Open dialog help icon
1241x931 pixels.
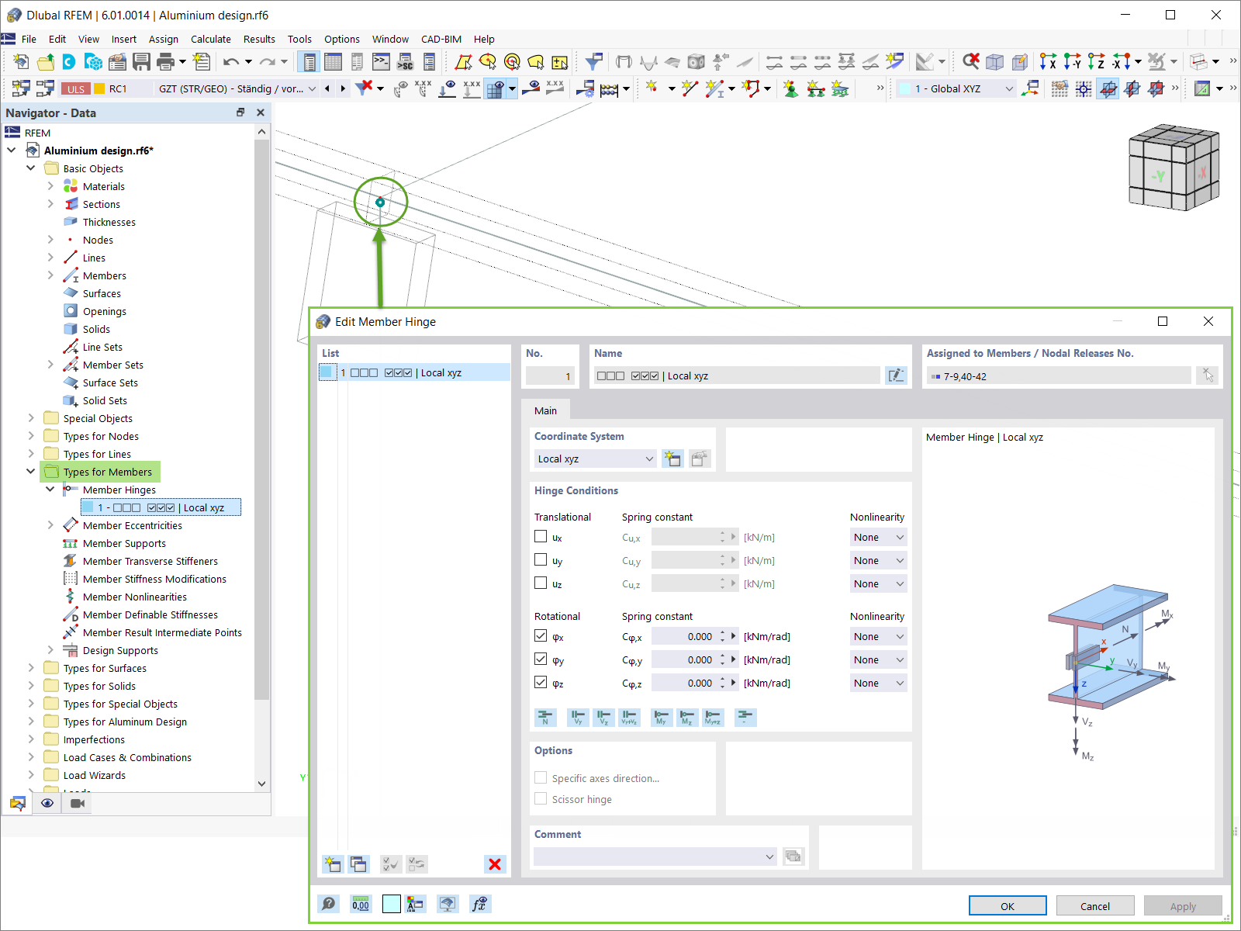[x=329, y=904]
